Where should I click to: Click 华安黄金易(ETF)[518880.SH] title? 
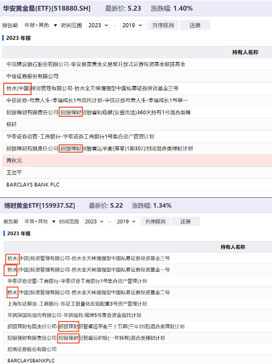pos(47,9)
